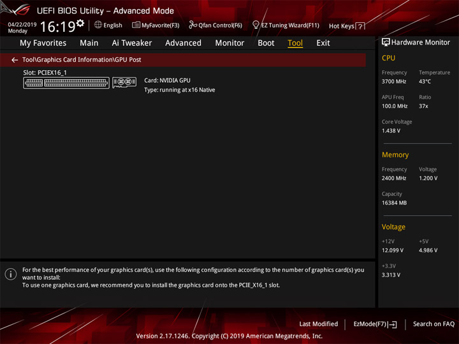Open the My Favorites tab

click(x=43, y=43)
